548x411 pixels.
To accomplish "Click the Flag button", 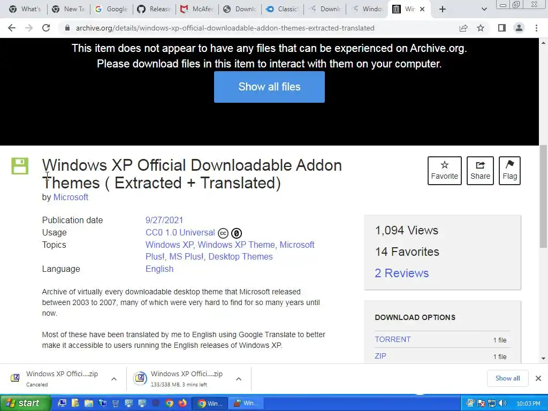I will point(509,171).
